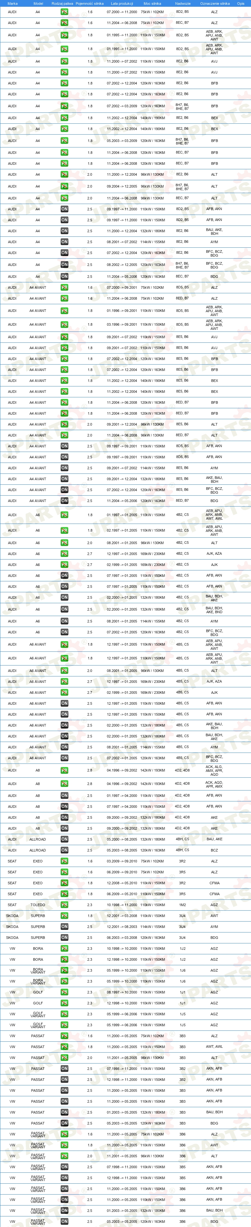Click diesel ON icon for Allroad 05.2003 row
Viewport: 251px width, 1227px height.
[x=64, y=850]
